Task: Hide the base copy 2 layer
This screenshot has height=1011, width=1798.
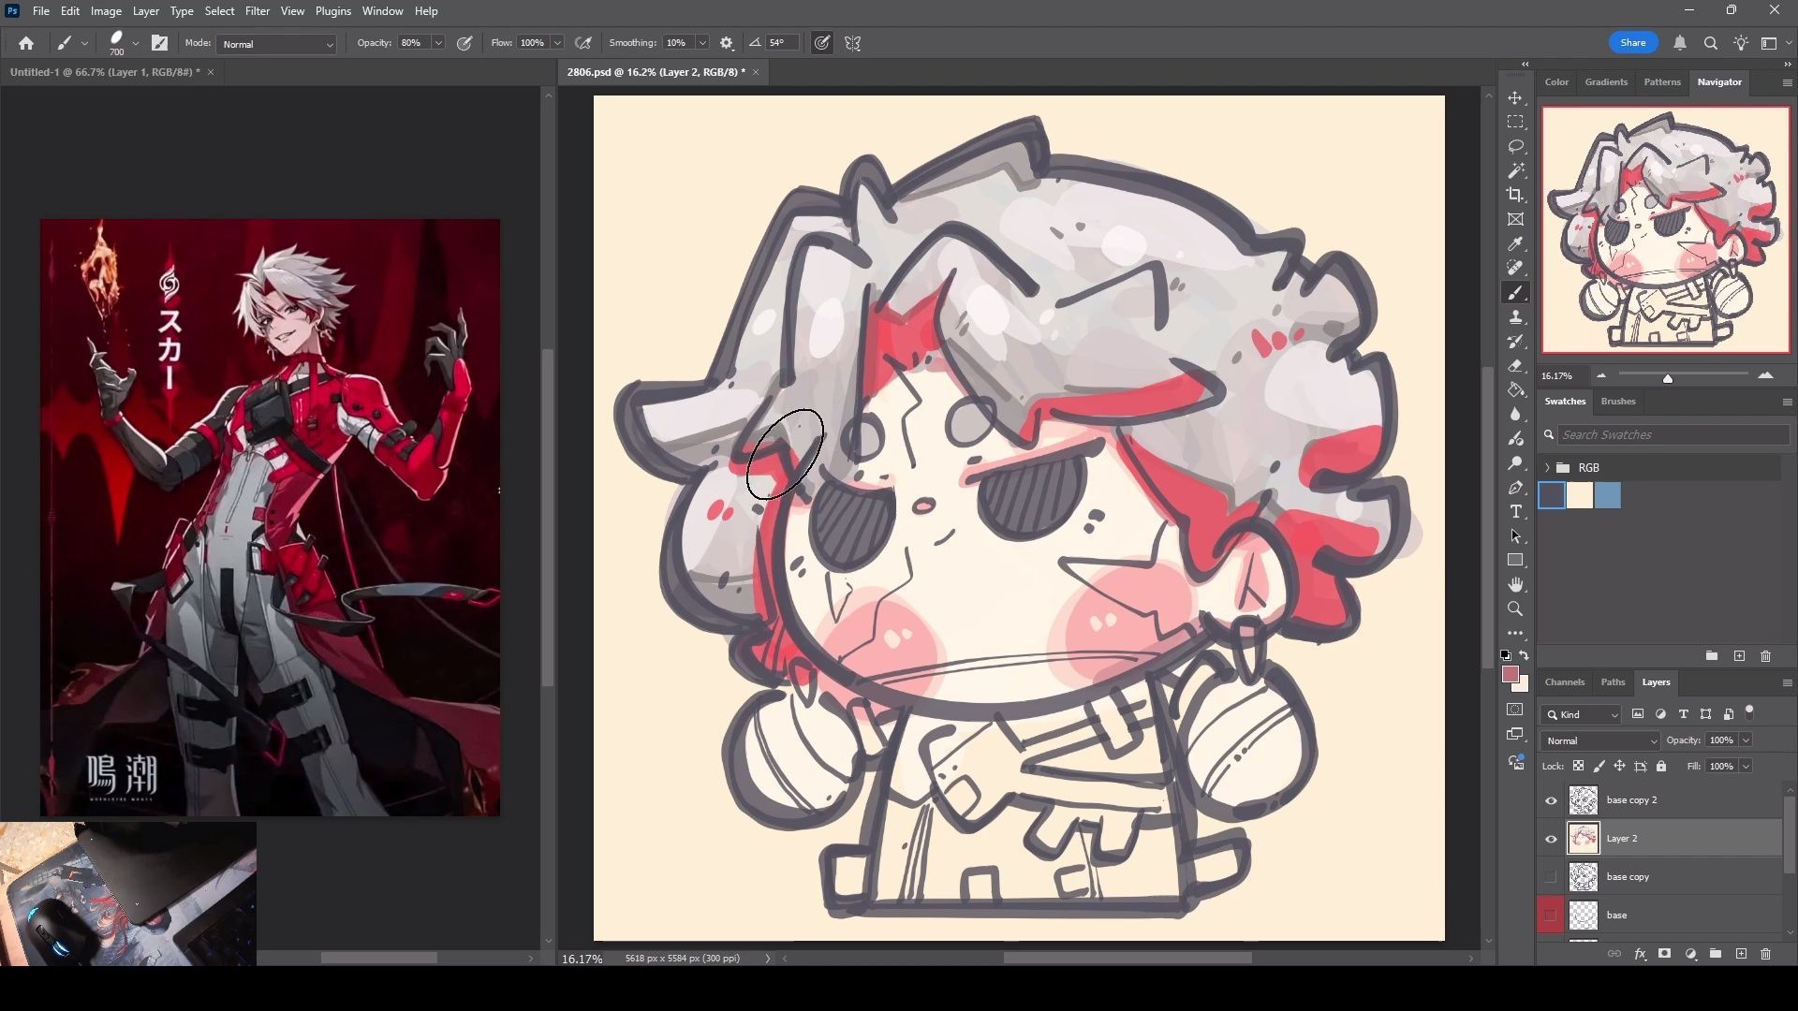Action: [x=1551, y=800]
